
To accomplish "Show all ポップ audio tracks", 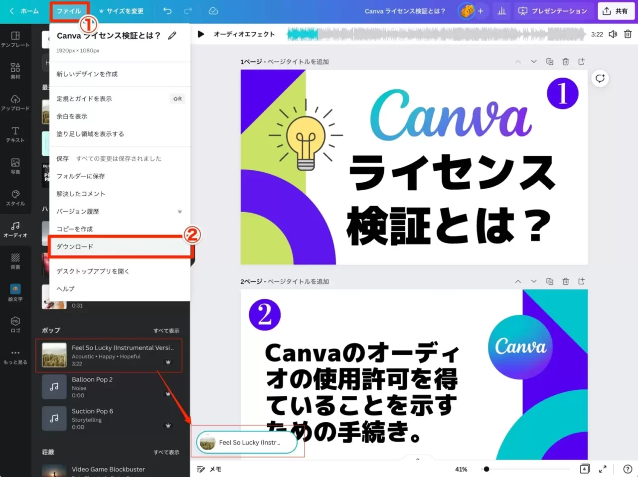I will coord(166,331).
